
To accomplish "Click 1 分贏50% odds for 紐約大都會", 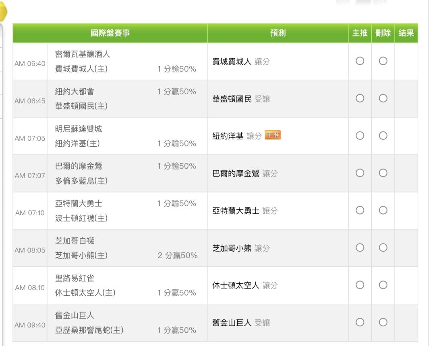I will click(177, 91).
